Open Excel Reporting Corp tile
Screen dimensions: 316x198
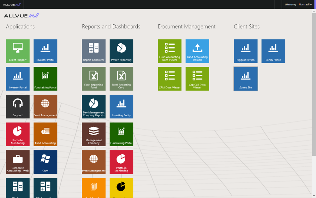click(x=121, y=79)
